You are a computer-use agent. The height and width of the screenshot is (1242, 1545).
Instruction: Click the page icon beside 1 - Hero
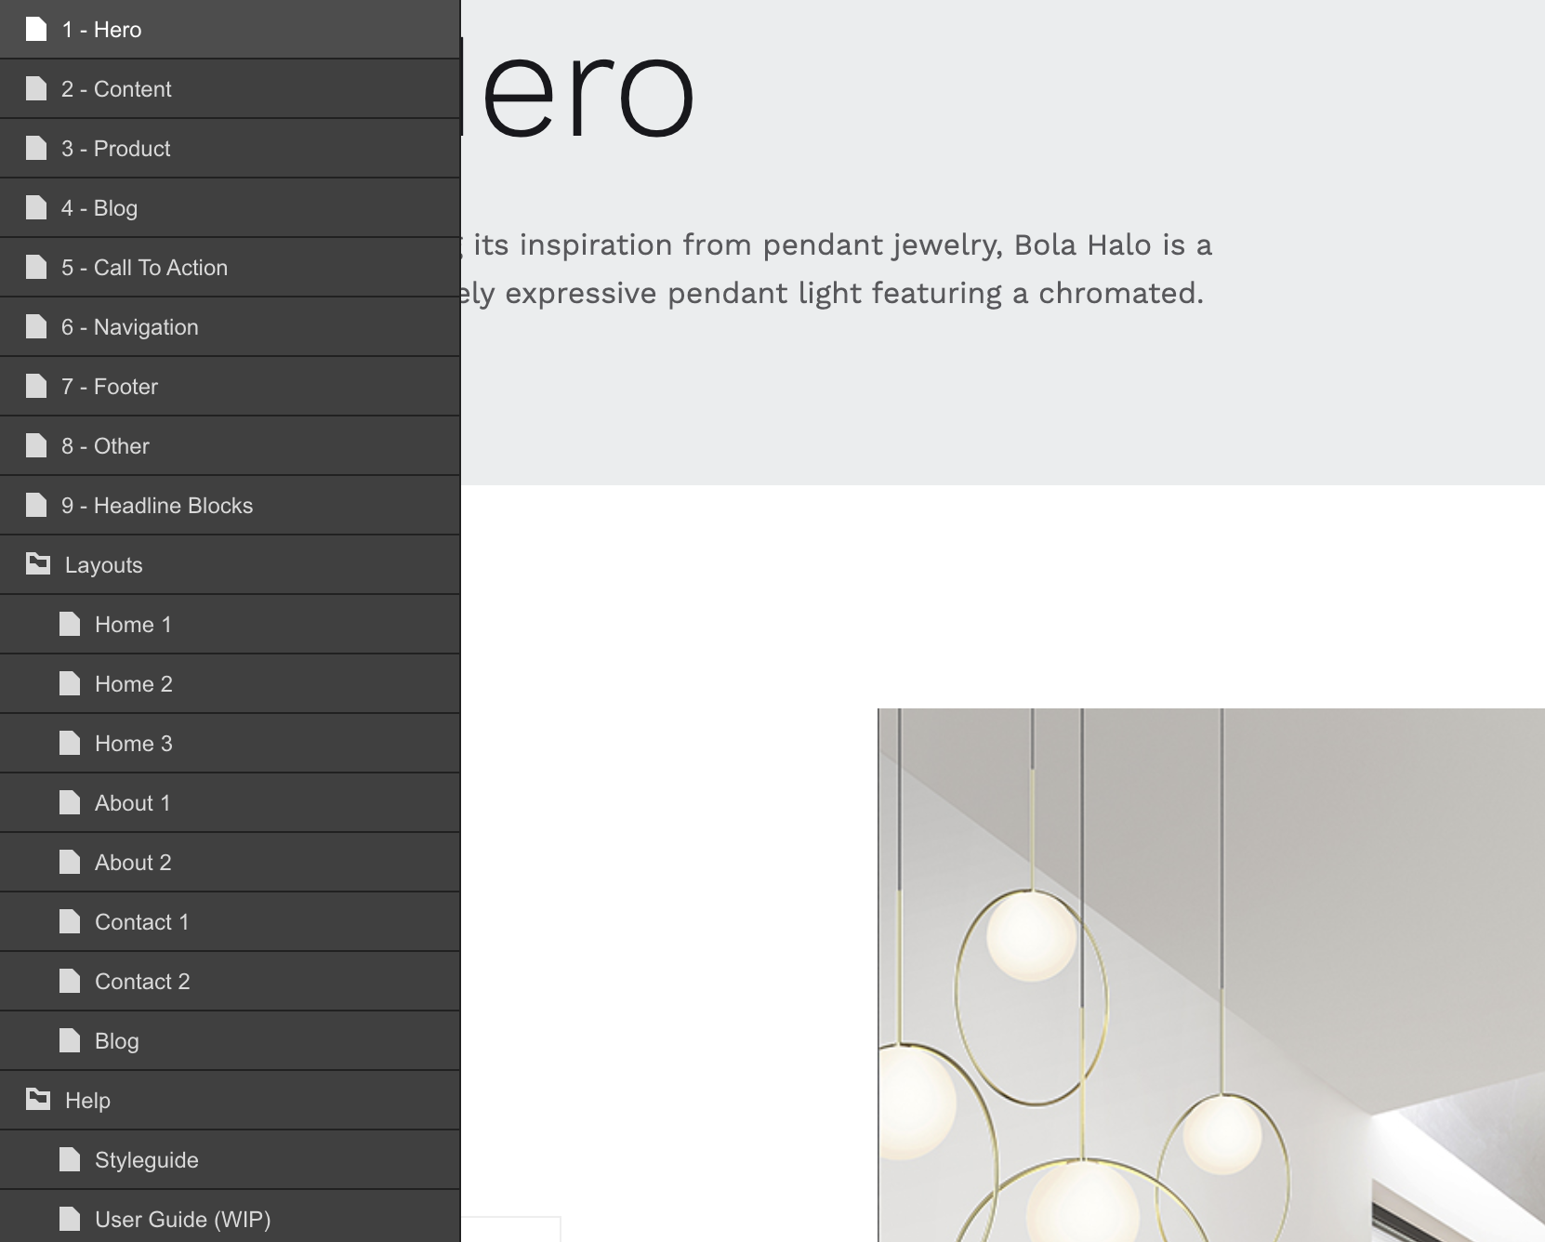click(x=36, y=30)
